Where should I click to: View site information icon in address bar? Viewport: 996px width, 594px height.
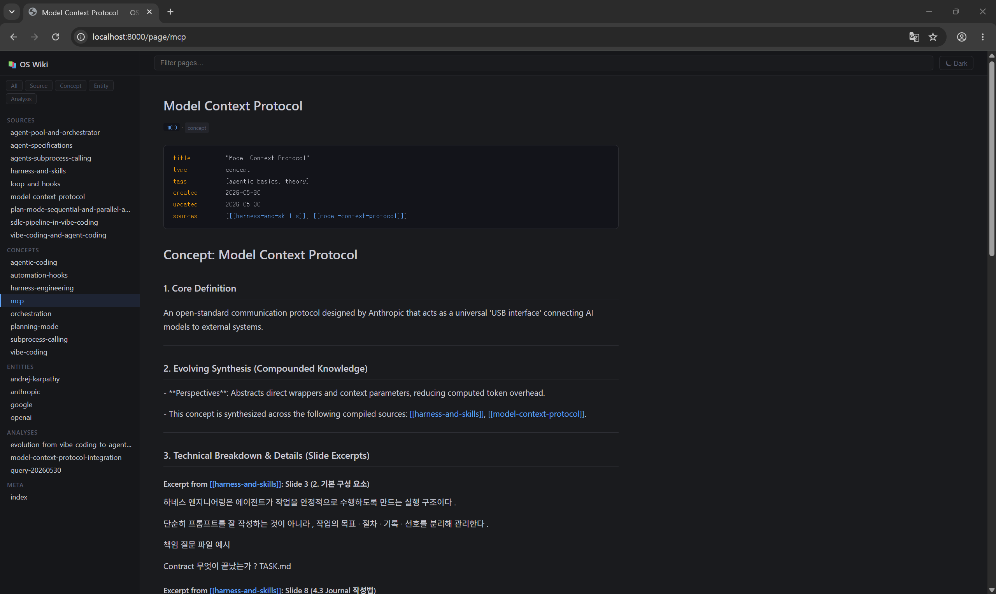pyautogui.click(x=81, y=37)
